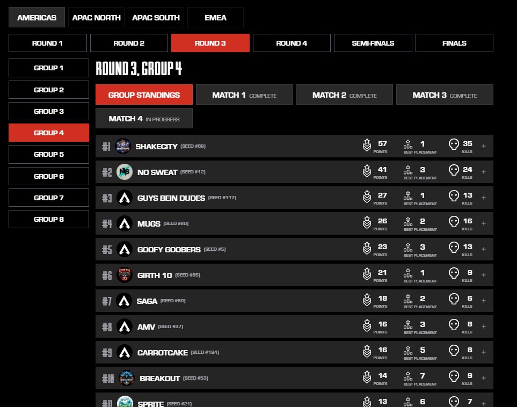Click the best placement podium icon for ShakeCity
The height and width of the screenshot is (407, 517).
(408, 144)
